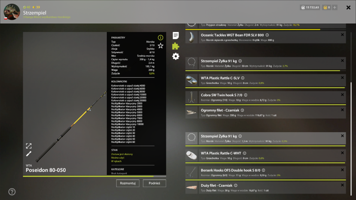Show info for Cobra SW Twin hook
Image resolution: width=356 pixels, height=200 pixels.
(246, 95)
